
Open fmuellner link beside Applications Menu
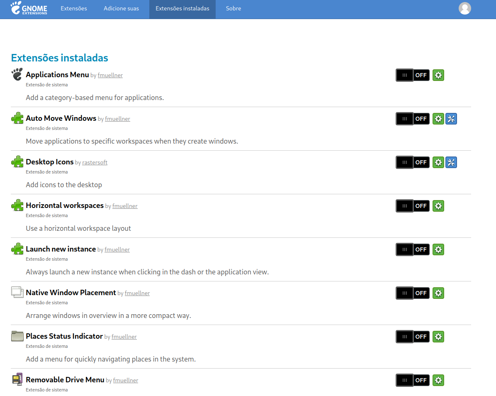pyautogui.click(x=110, y=75)
